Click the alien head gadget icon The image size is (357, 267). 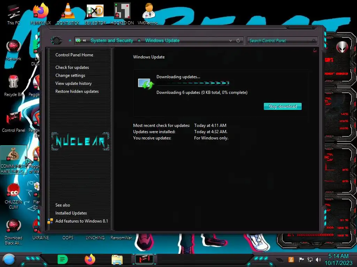click(x=342, y=47)
